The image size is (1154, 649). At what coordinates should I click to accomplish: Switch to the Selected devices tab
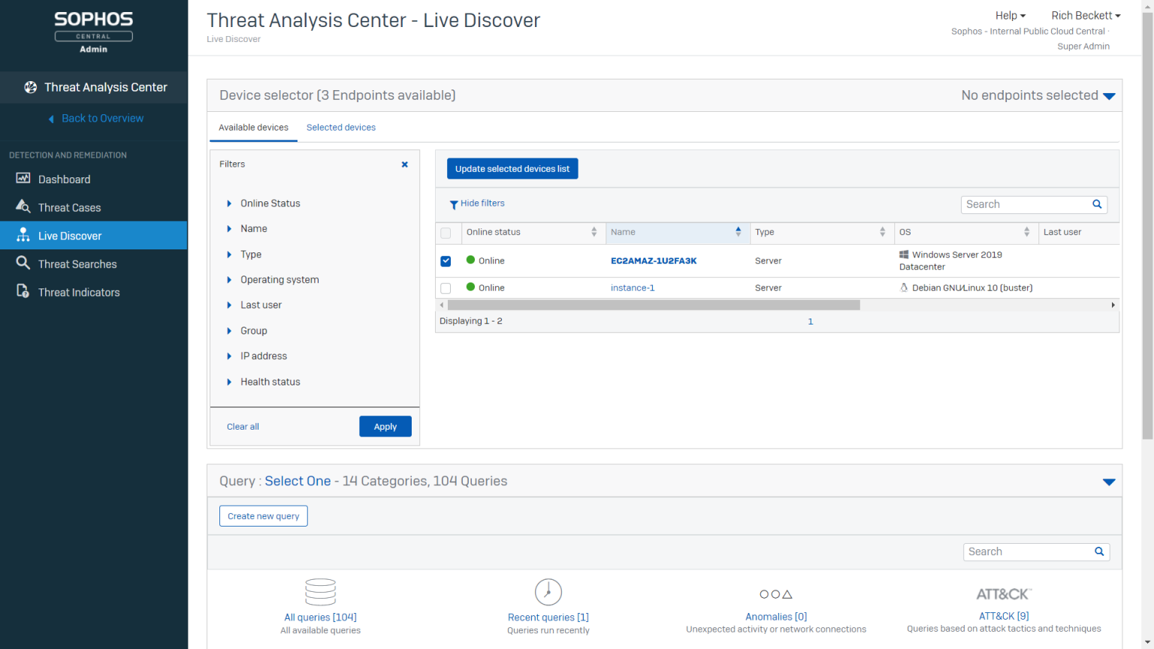[x=341, y=127]
